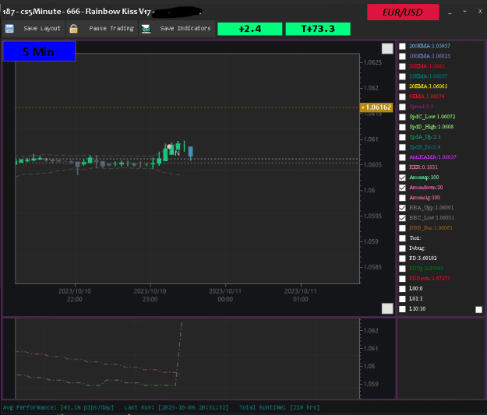
Task: Click the red EUR/USD symbol label
Action: pyautogui.click(x=403, y=12)
